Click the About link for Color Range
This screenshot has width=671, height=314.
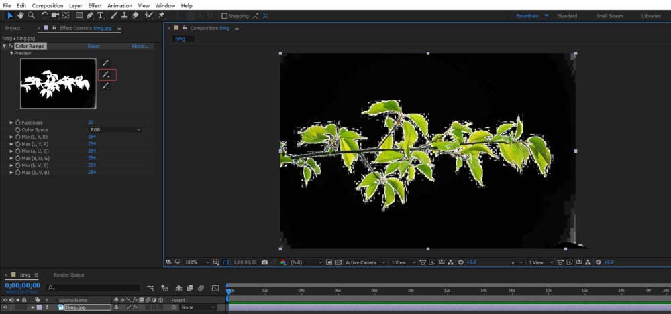click(140, 46)
